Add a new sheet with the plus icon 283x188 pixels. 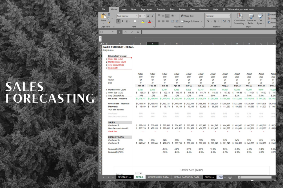click(230, 177)
